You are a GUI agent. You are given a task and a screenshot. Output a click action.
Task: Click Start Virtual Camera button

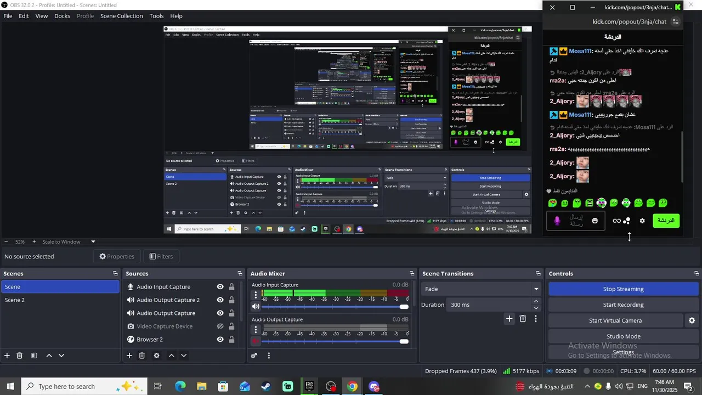coord(615,320)
